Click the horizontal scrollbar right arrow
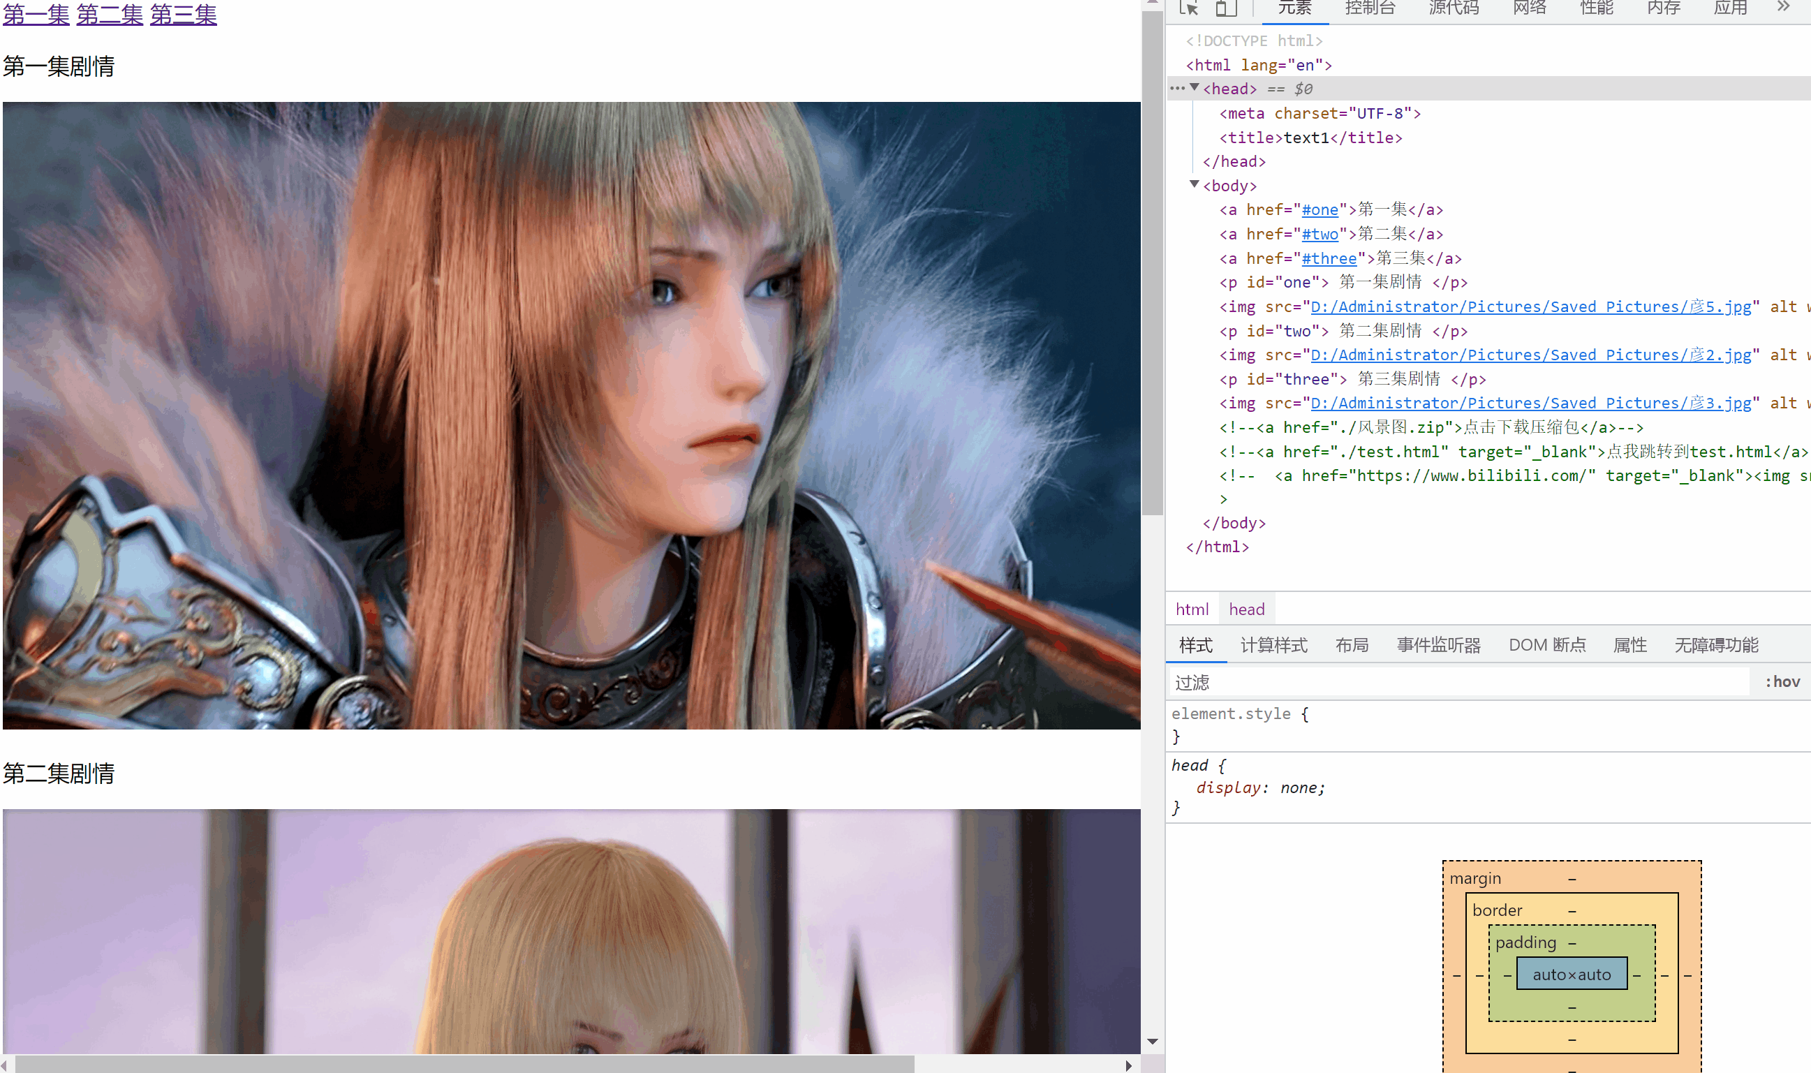 tap(1128, 1065)
